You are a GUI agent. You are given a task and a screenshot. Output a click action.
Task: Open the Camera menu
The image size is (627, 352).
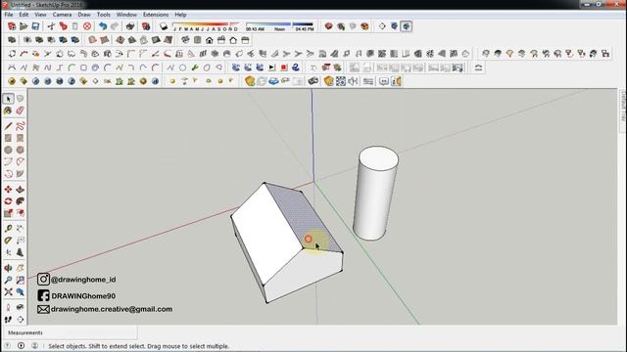62,15
